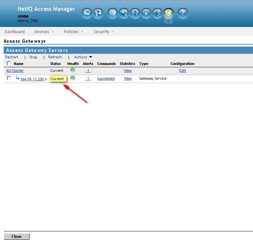Image resolution: width=253 pixels, height=247 pixels.
Task: Click the Health column header
Action: (x=73, y=64)
